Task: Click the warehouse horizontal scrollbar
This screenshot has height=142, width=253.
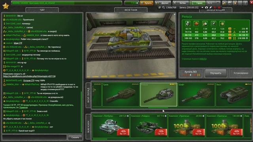Action: pyautogui.click(x=158, y=108)
